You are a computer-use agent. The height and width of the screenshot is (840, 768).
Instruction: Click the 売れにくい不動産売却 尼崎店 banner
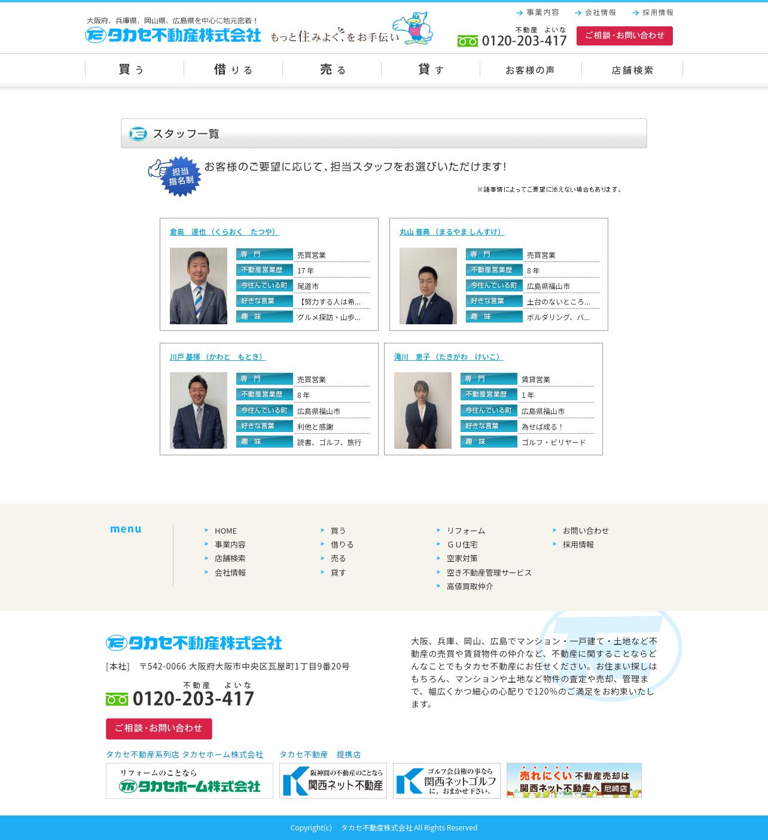(574, 781)
